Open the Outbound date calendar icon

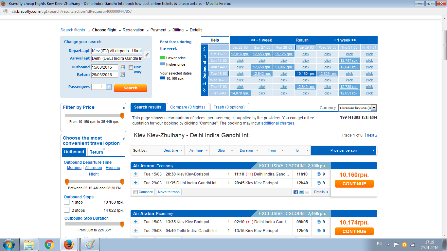pos(123,67)
